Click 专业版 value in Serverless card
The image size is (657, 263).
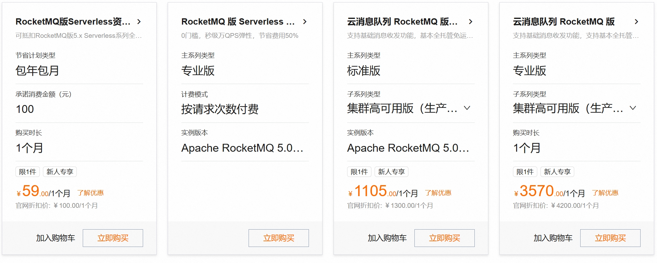[198, 71]
